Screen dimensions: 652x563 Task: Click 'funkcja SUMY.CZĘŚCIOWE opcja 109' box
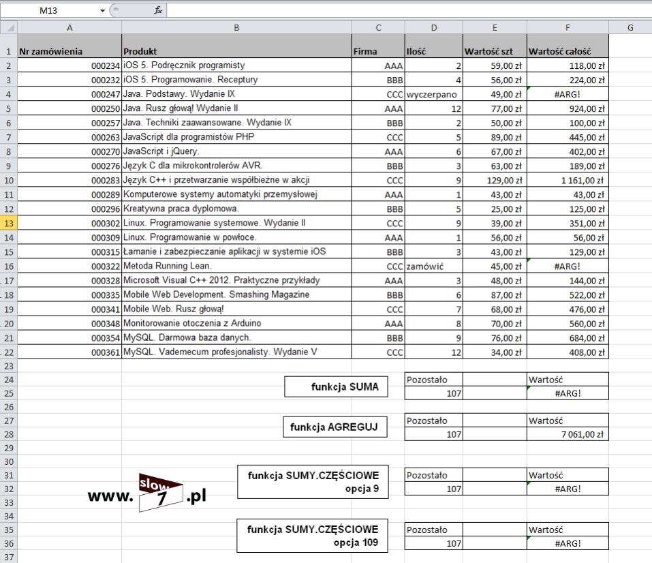point(312,536)
